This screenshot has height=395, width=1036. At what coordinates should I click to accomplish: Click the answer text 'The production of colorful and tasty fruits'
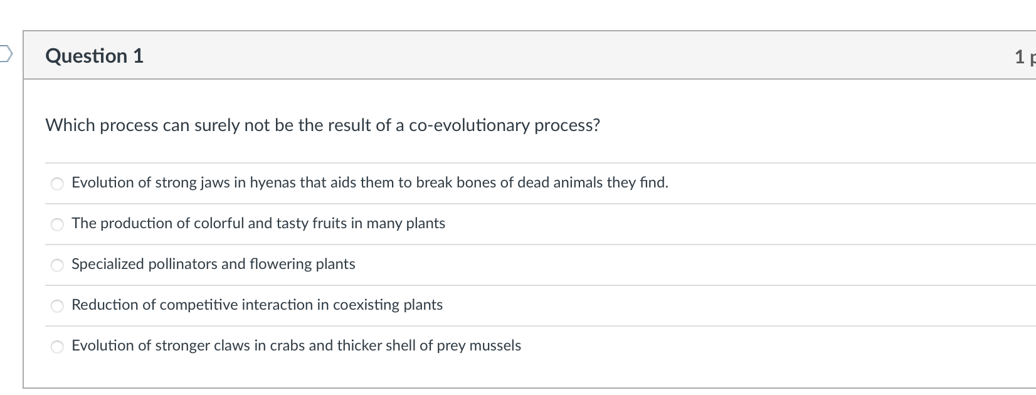tap(258, 223)
